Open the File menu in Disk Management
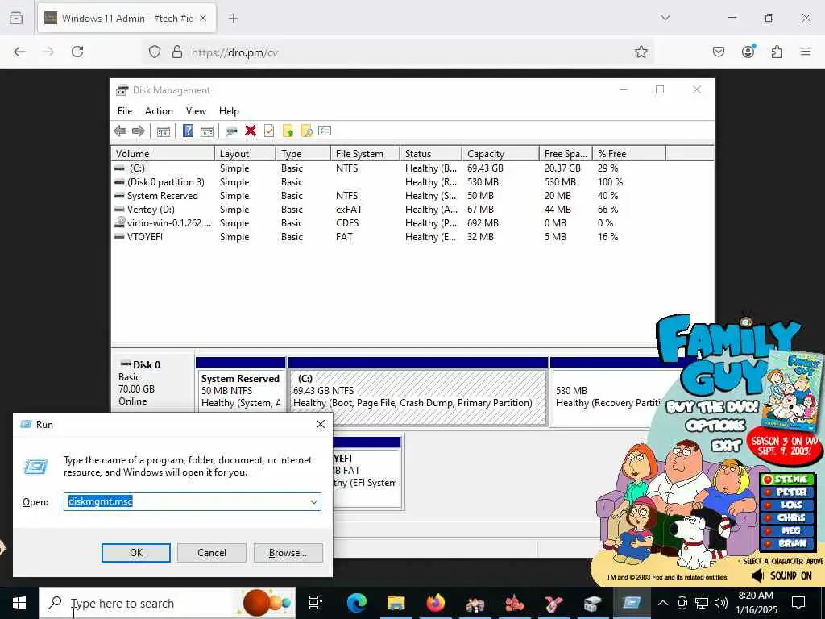Viewport: 825px width, 619px height. click(x=125, y=111)
